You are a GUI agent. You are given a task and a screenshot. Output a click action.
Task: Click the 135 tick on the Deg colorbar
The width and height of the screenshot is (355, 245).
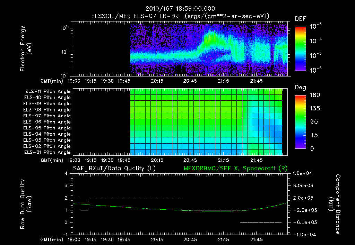coord(315,109)
